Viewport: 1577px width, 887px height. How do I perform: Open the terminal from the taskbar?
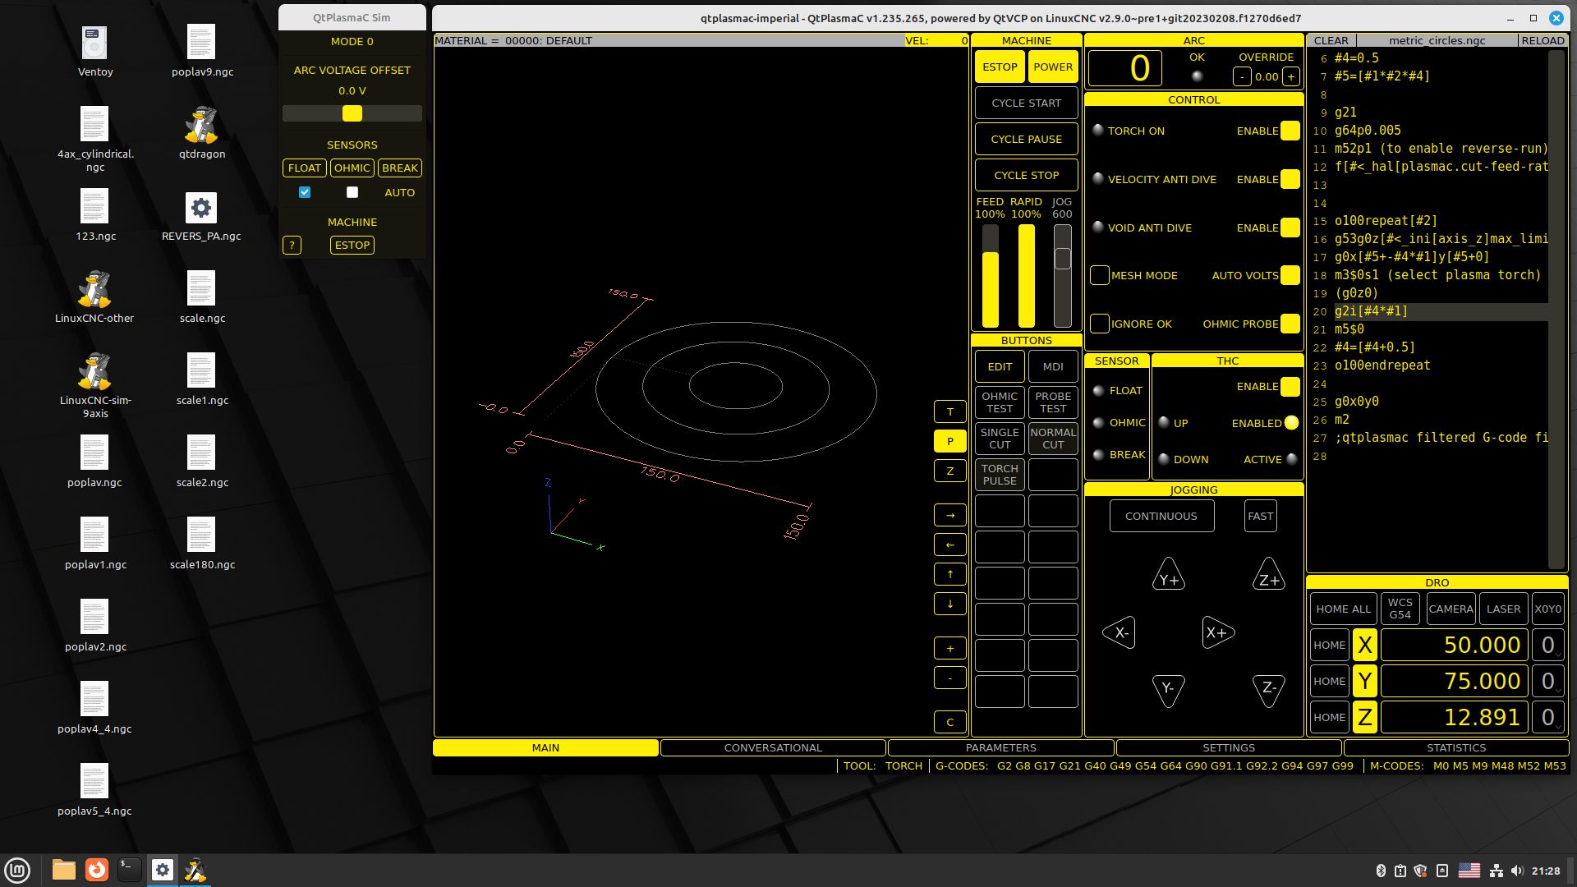(x=129, y=870)
